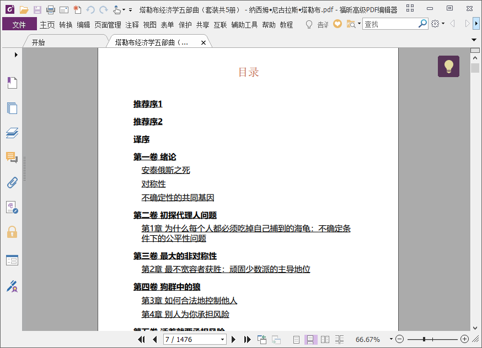Click the magnifier to run search
482x348 pixels.
(x=422, y=23)
